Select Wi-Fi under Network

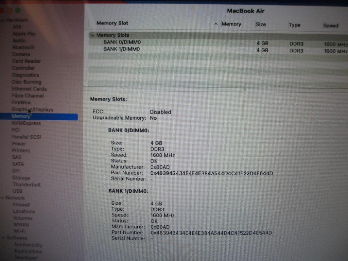click(x=20, y=231)
